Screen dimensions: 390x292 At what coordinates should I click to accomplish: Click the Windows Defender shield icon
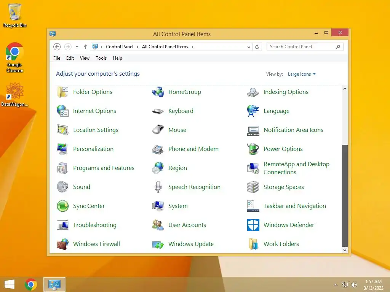click(x=253, y=225)
